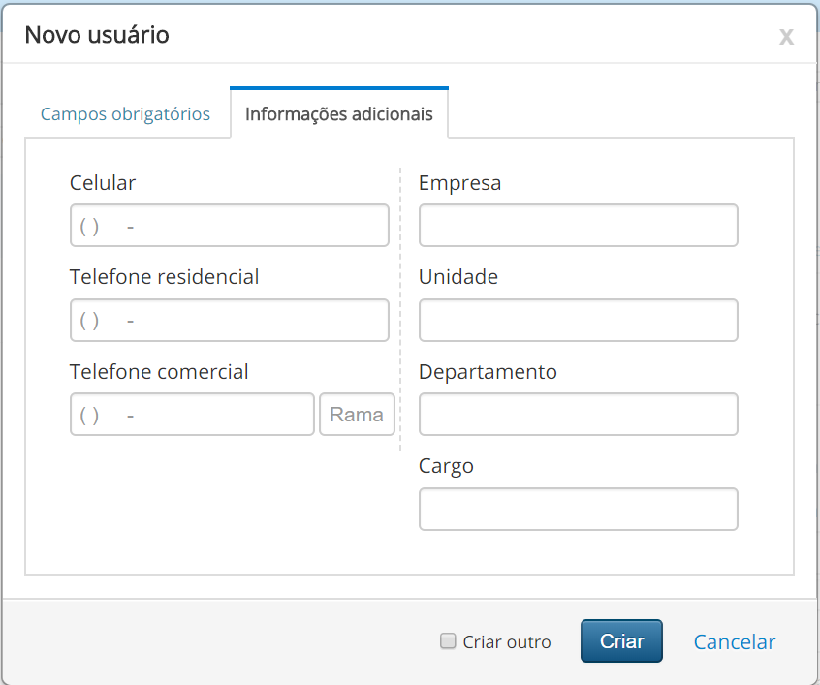
Task: Focus the Empresa text field
Action: (x=578, y=226)
